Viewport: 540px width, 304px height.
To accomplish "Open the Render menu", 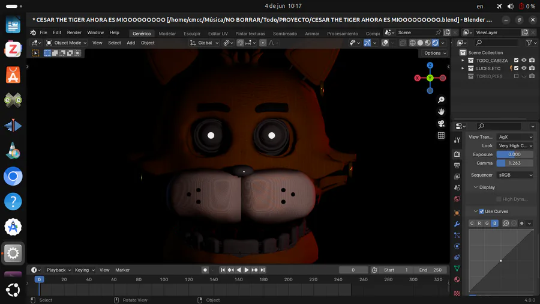I will tap(74, 32).
